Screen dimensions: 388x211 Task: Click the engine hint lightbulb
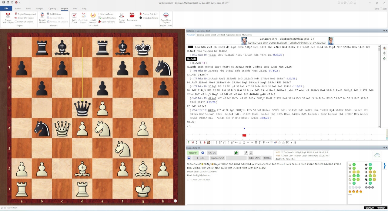[x=250, y=152]
